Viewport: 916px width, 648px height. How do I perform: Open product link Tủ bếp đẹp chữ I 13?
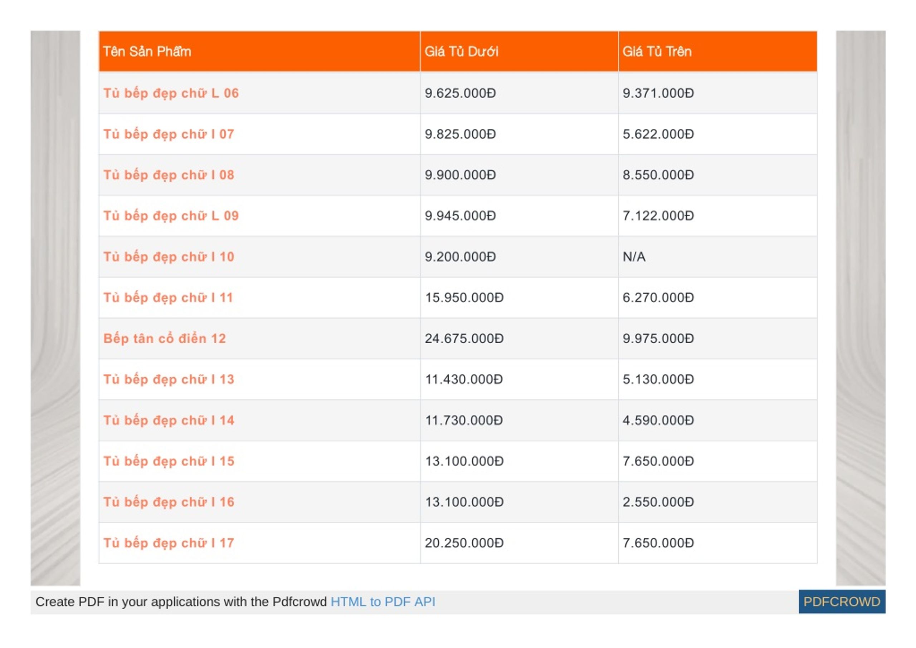[x=169, y=379]
